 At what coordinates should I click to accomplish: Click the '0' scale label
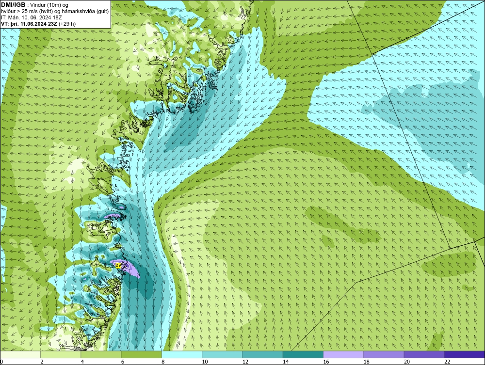tap(1, 362)
